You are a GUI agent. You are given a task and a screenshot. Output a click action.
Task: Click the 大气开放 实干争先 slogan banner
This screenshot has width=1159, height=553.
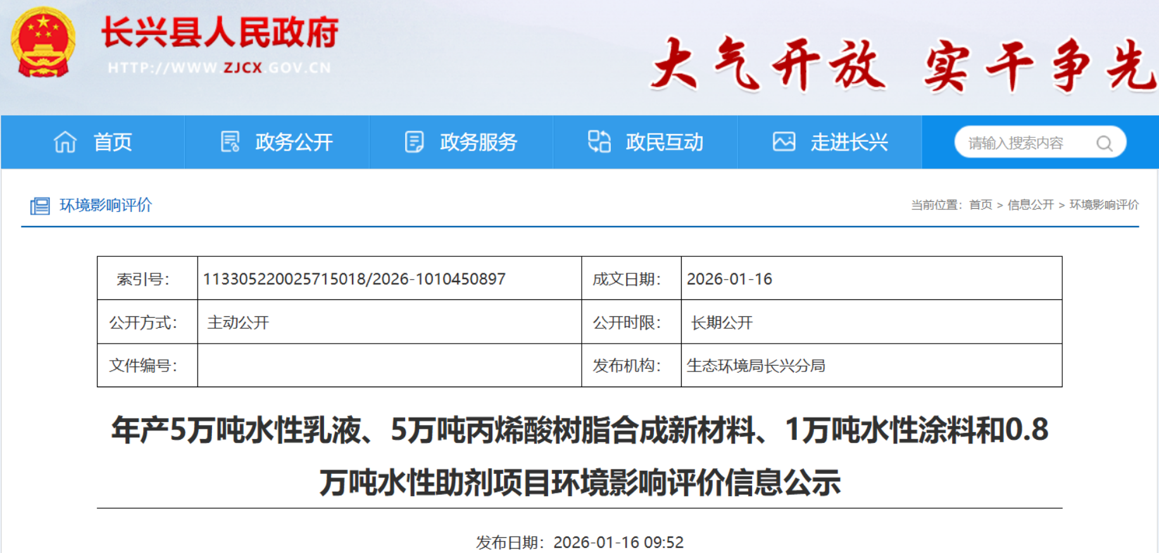tap(904, 65)
